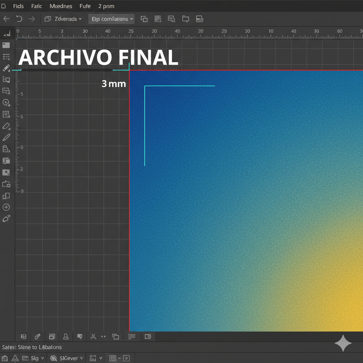Select the first rectangle tool in left toolbar
This screenshot has height=363, width=363.
coord(6,45)
